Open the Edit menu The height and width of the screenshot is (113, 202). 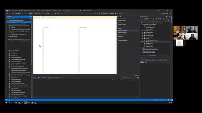coord(13,11)
